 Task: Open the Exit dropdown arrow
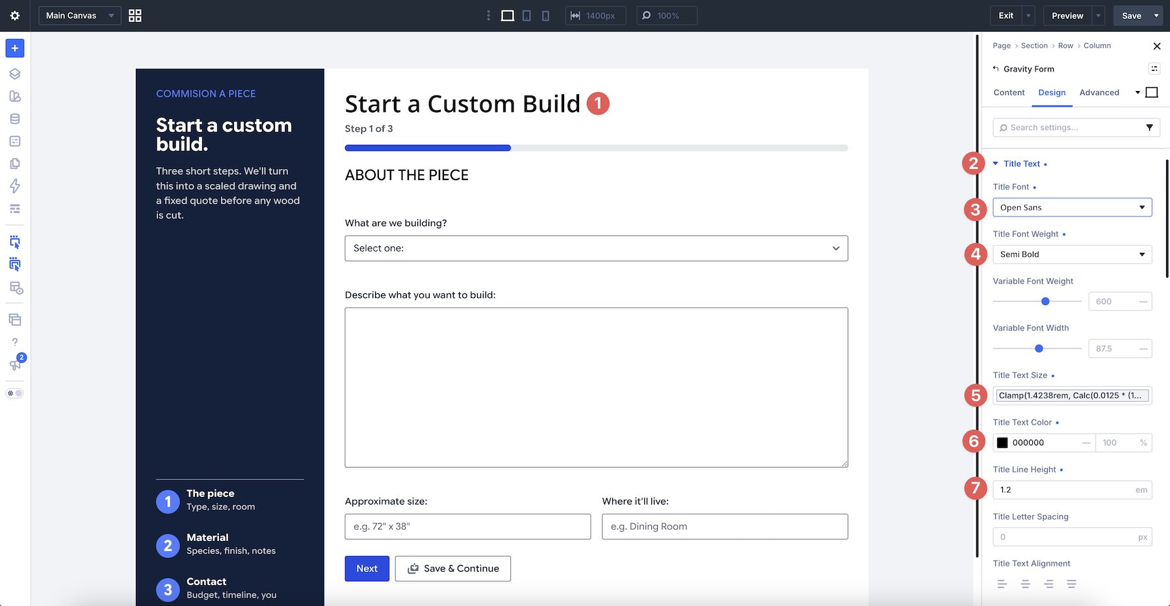pyautogui.click(x=1028, y=16)
